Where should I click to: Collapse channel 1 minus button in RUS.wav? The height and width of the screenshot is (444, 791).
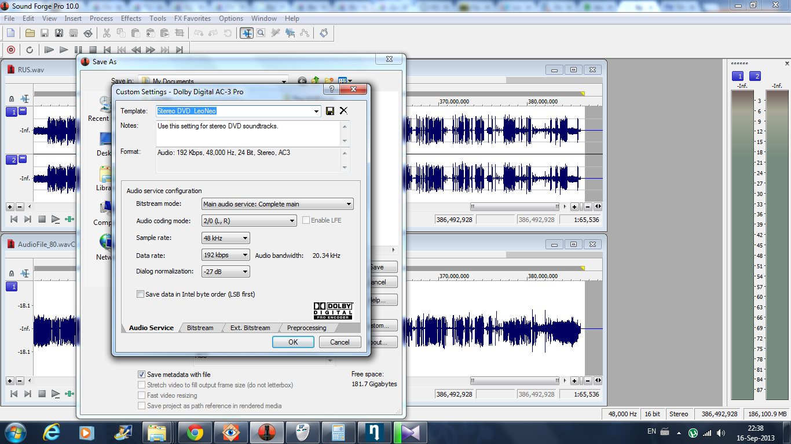click(x=23, y=110)
